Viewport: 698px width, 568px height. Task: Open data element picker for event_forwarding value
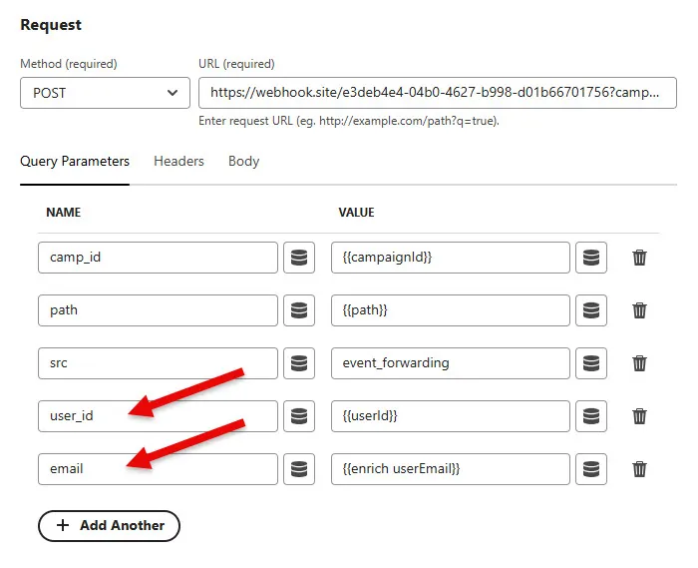591,363
